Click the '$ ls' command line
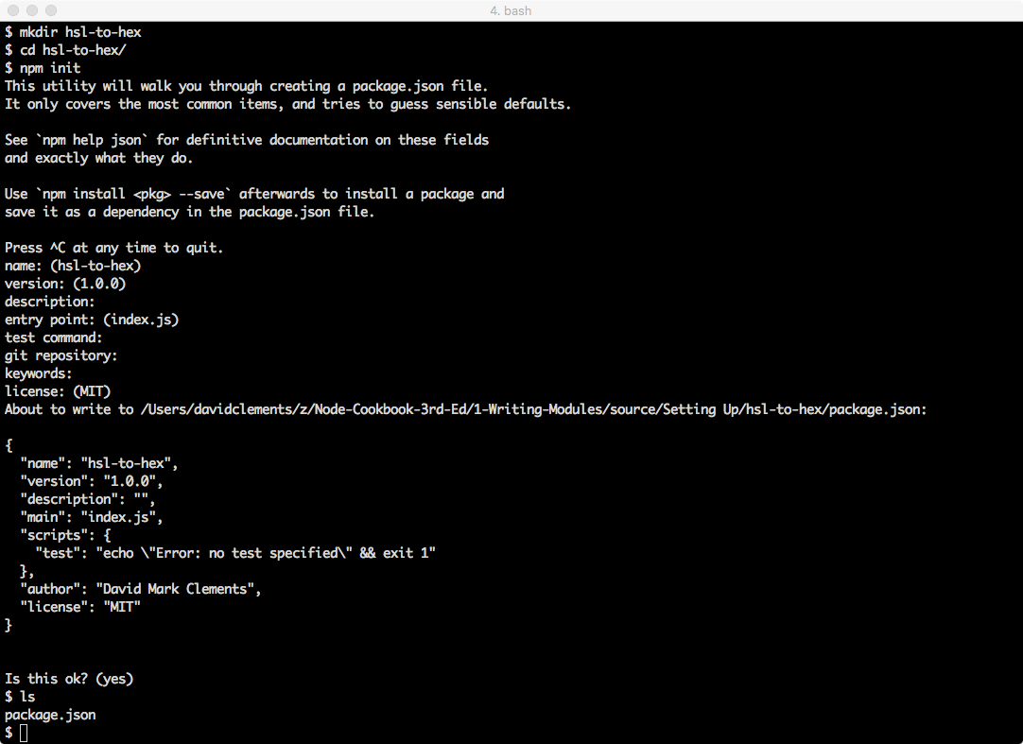This screenshot has height=744, width=1023. coord(20,697)
